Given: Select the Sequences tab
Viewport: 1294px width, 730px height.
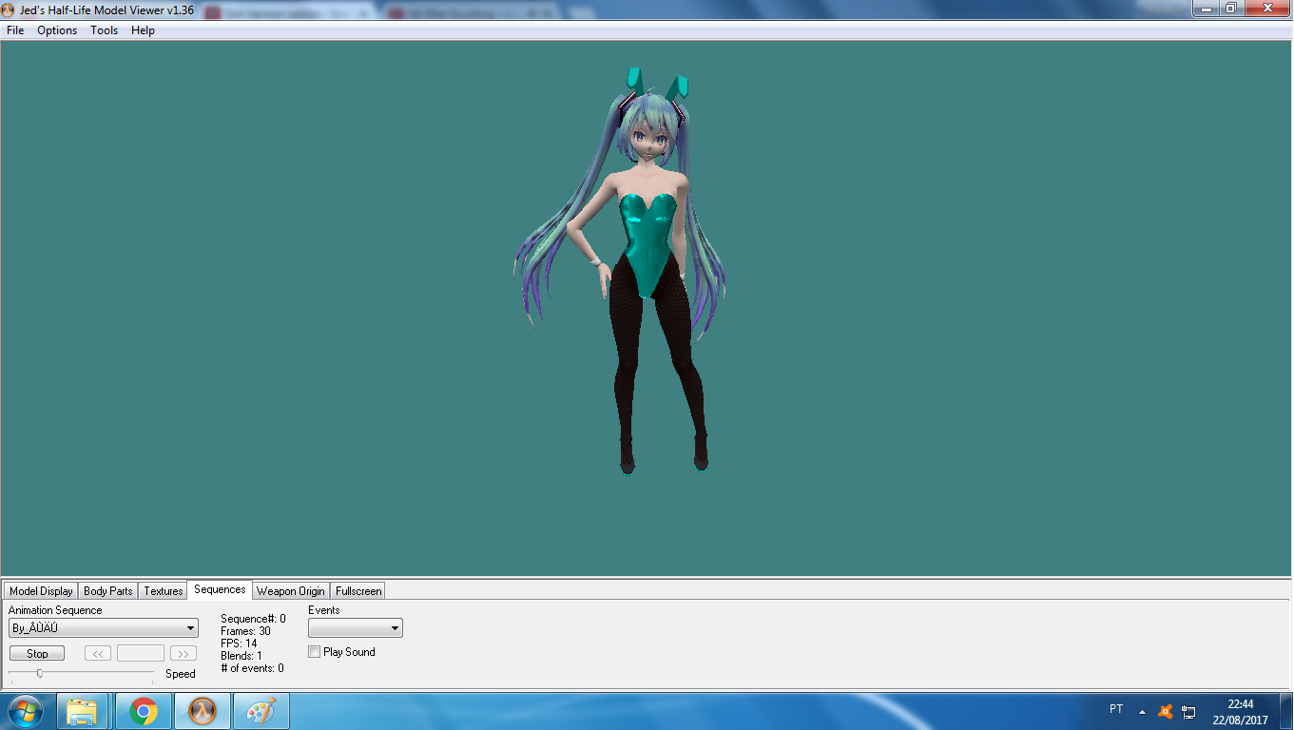Looking at the screenshot, I should point(220,589).
